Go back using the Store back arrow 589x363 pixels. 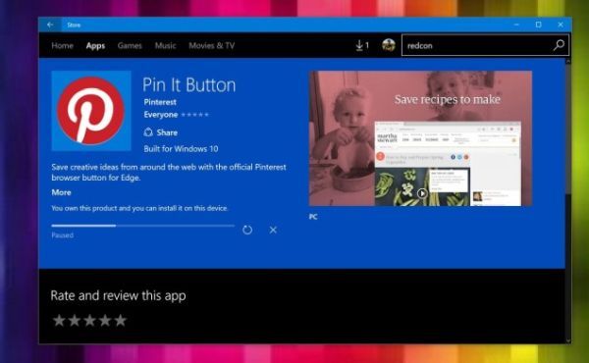click(50, 25)
